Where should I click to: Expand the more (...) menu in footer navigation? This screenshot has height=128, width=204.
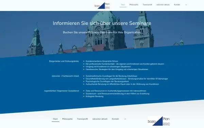pyautogui.click(x=125, y=119)
